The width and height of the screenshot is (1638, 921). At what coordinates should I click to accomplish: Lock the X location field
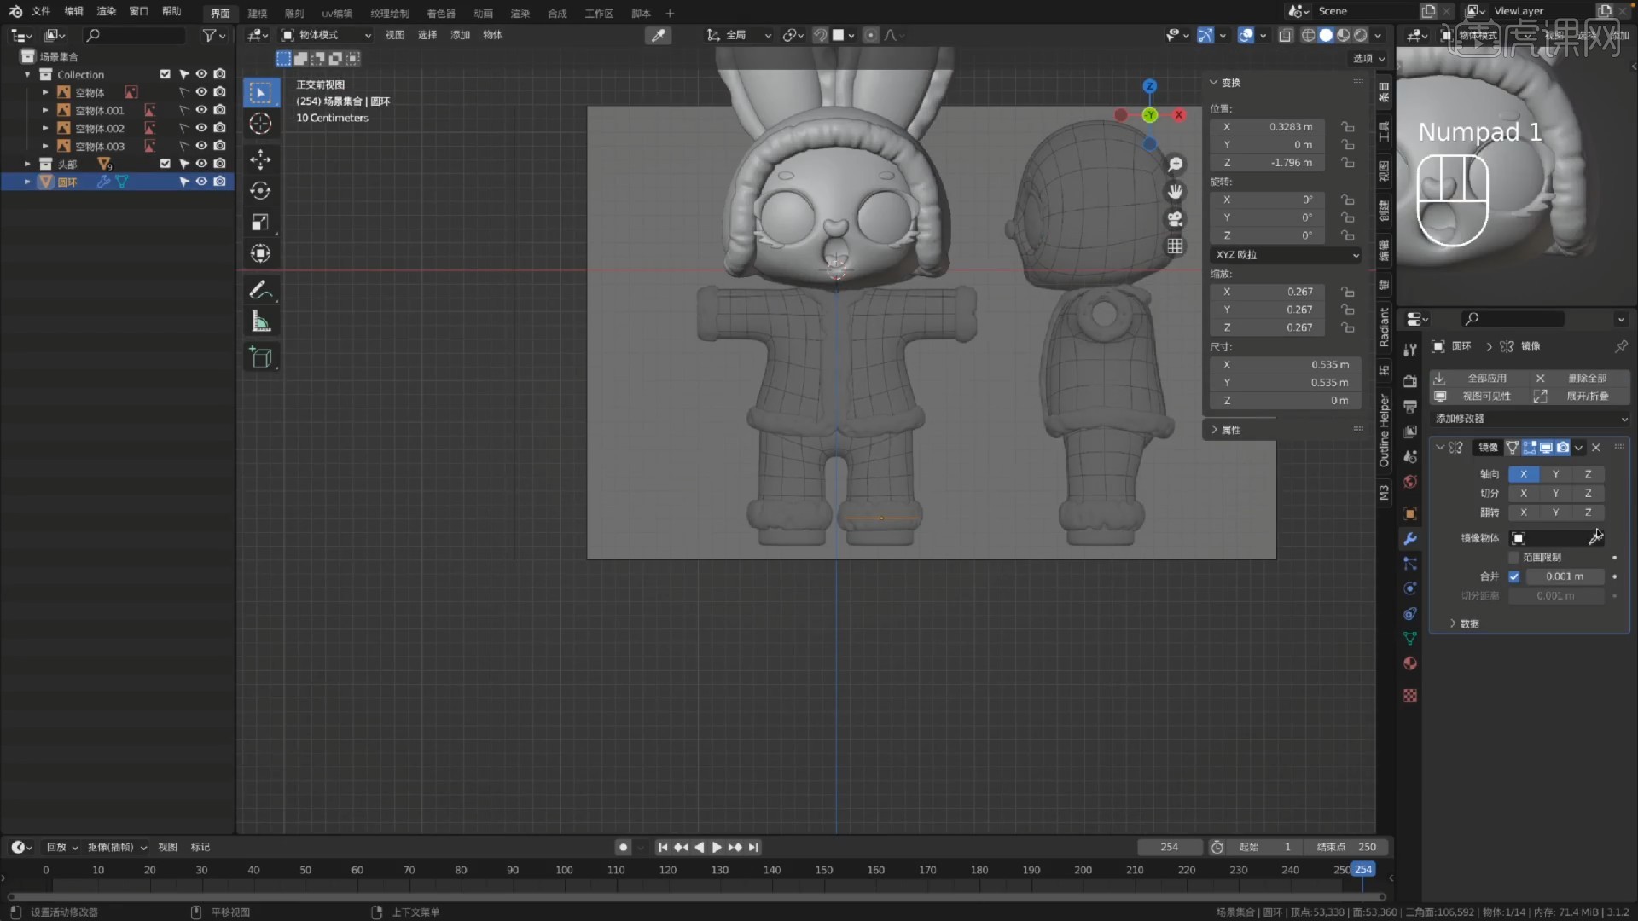[1347, 127]
